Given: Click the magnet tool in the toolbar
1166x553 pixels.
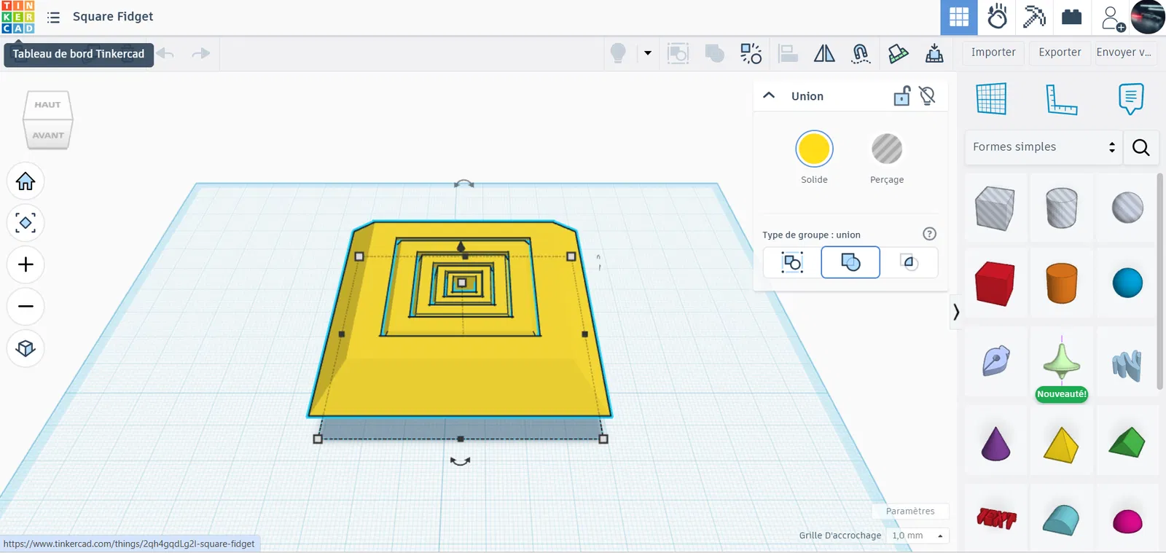Looking at the screenshot, I should coord(861,53).
